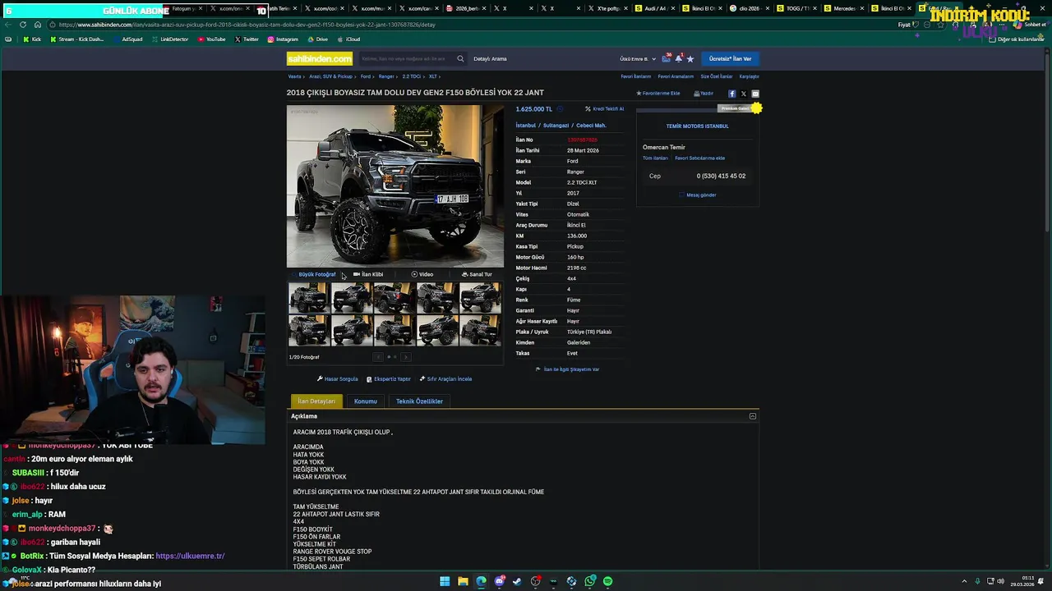Click the sahibinden.com logo

(x=320, y=58)
